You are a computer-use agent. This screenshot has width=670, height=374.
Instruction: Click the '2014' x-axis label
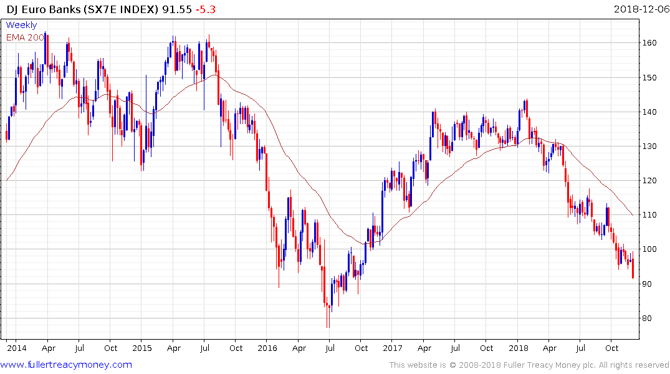click(17, 348)
